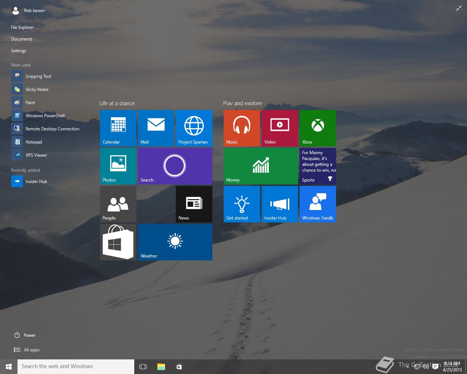Show hidden tray icons arrow
Image resolution: width=467 pixels, height=374 pixels.
408,367
